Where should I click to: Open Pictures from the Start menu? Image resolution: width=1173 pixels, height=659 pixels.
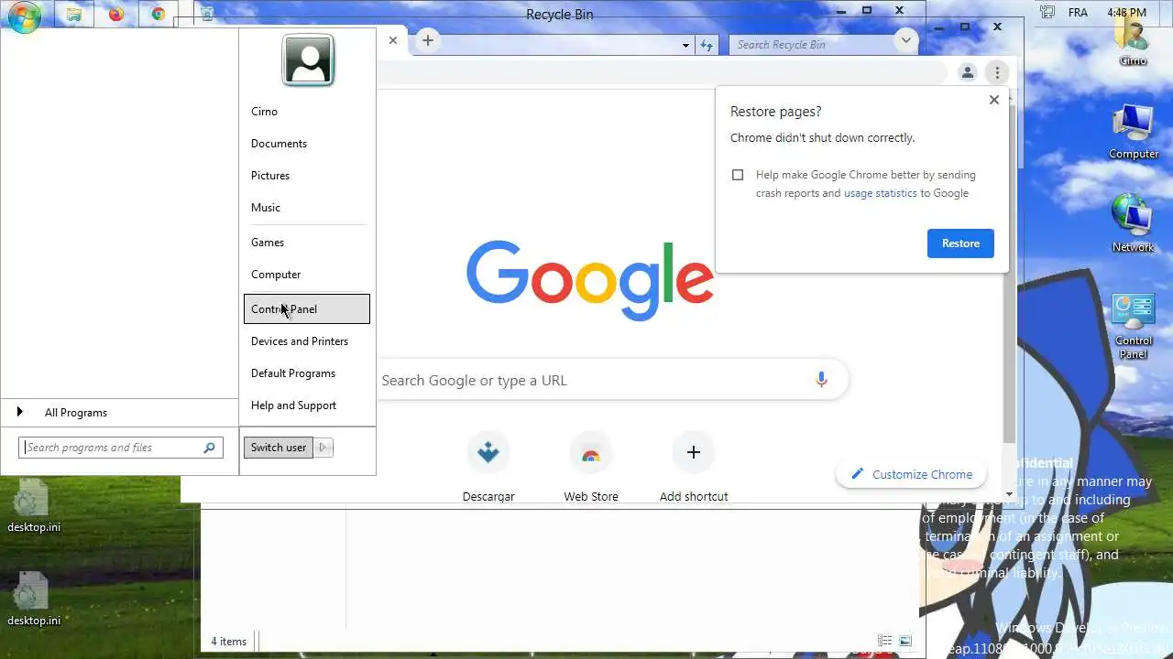[x=306, y=176]
